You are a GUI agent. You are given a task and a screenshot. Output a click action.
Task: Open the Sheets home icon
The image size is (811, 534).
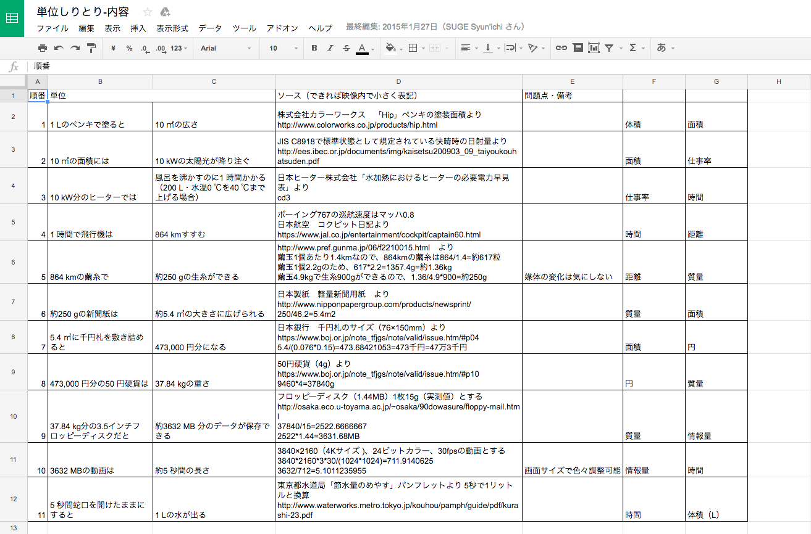coord(12,18)
